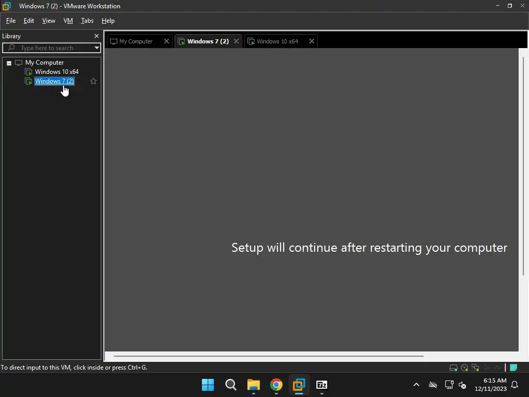Minimize the VMware Workstation window
The width and height of the screenshot is (529, 397).
pos(497,6)
